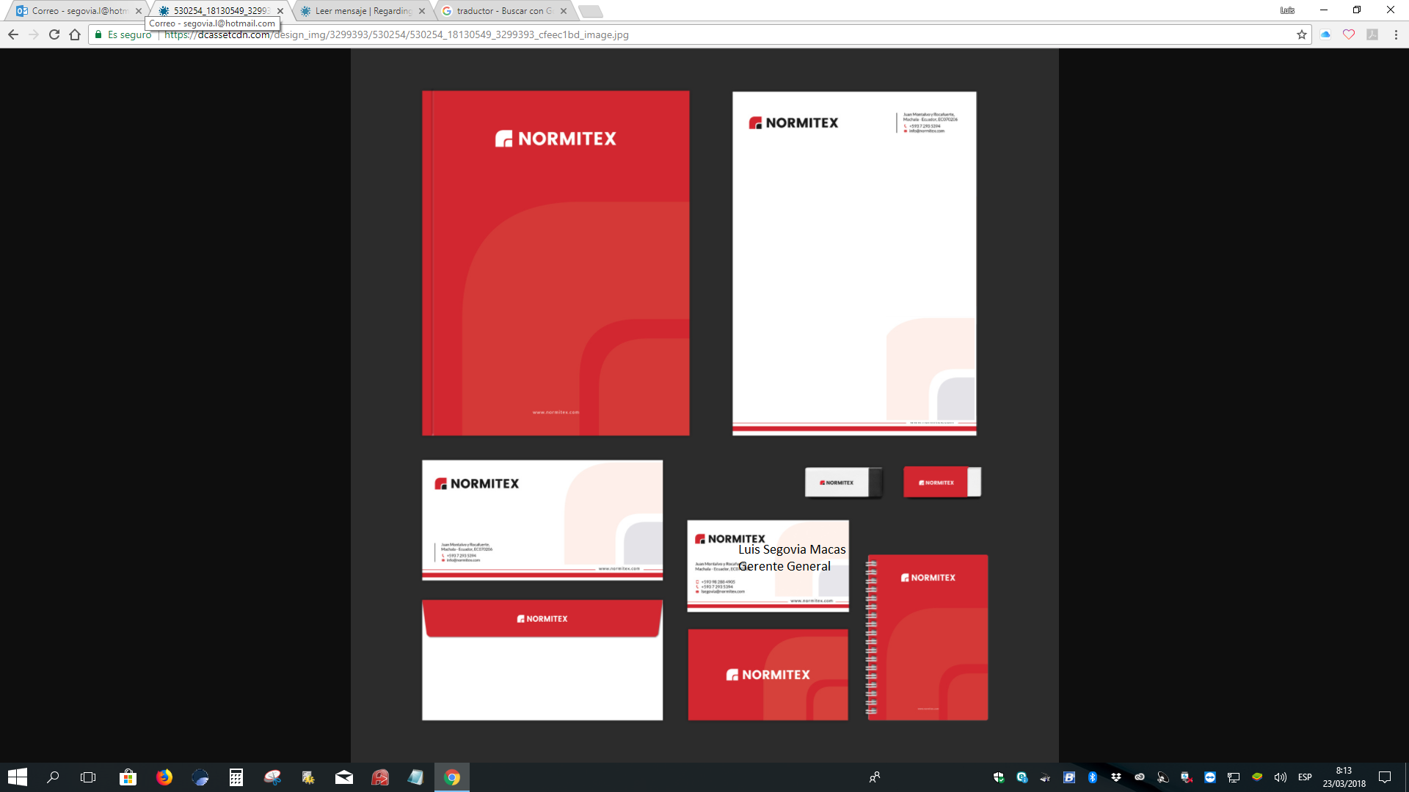Viewport: 1409px width, 792px height.
Task: Open the Calculator from the taskbar
Action: (x=236, y=777)
